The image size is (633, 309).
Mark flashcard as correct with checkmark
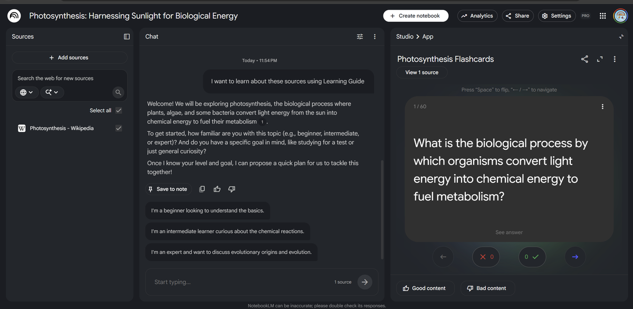tap(532, 257)
